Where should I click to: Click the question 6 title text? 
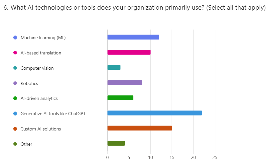pos(134,8)
